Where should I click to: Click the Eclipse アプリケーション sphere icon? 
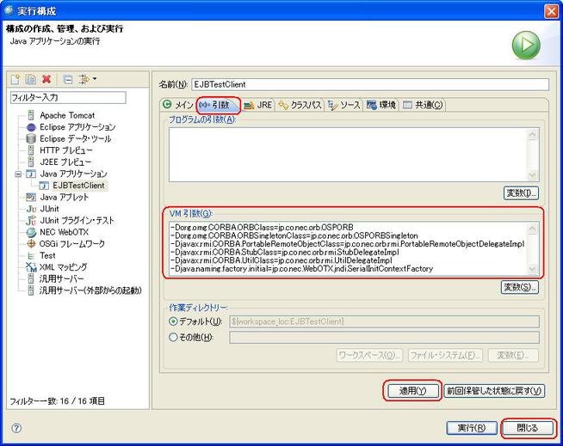pos(31,127)
